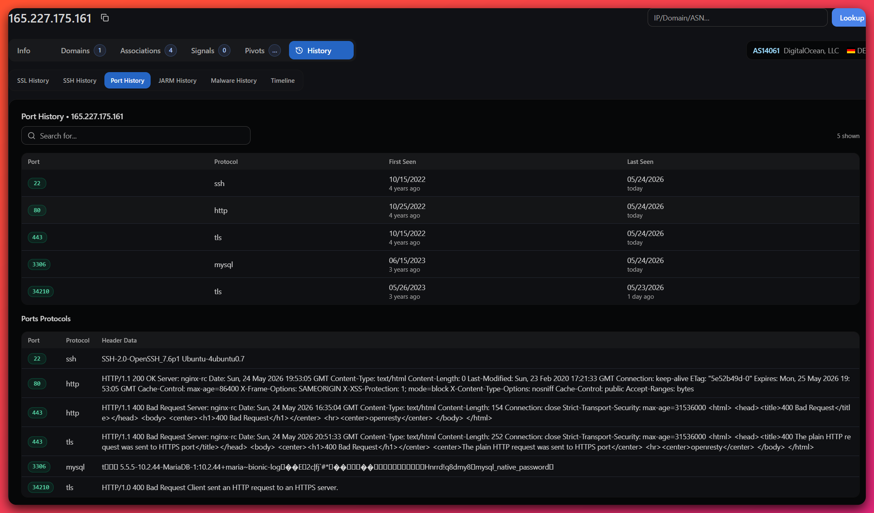874x513 pixels.
Task: Click the SSH-2.0-OpenSSH header data text
Action: (x=173, y=359)
